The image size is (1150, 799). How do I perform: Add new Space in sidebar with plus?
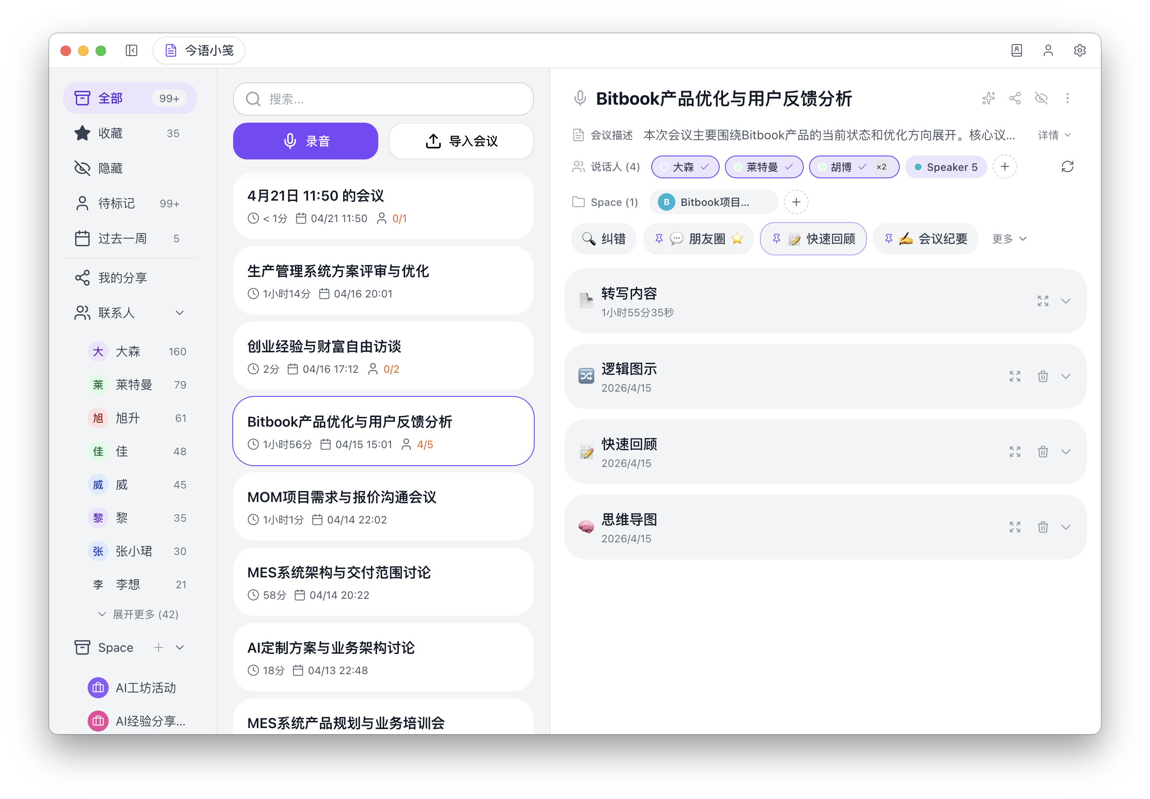click(158, 647)
